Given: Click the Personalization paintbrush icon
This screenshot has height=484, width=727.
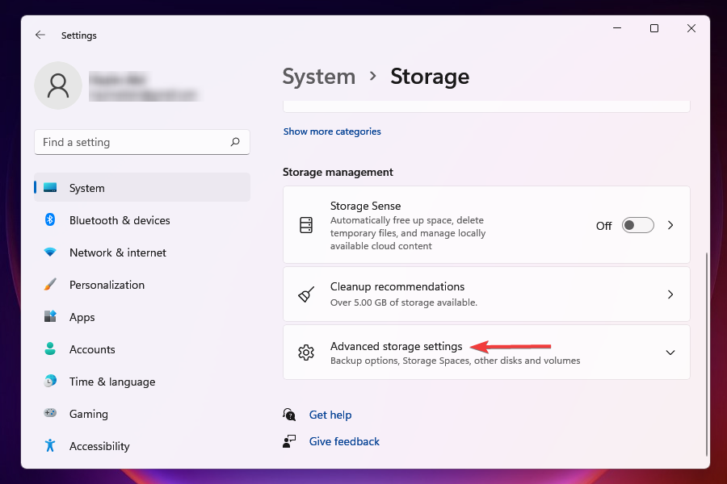Looking at the screenshot, I should tap(50, 285).
